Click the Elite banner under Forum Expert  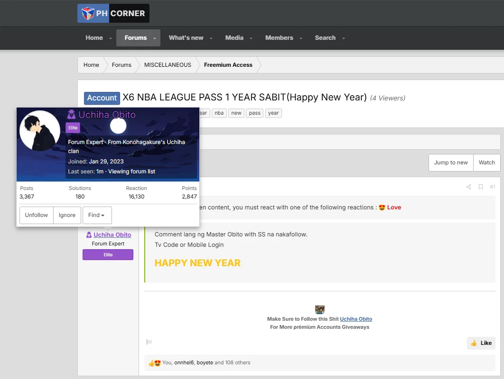coord(108,255)
